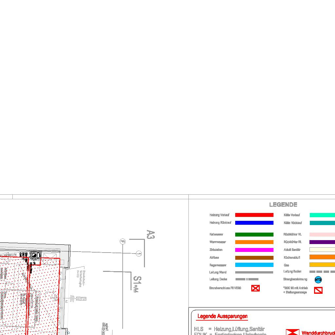
Task: Click the red Wanddurchbruch symbol
Action: (292, 332)
